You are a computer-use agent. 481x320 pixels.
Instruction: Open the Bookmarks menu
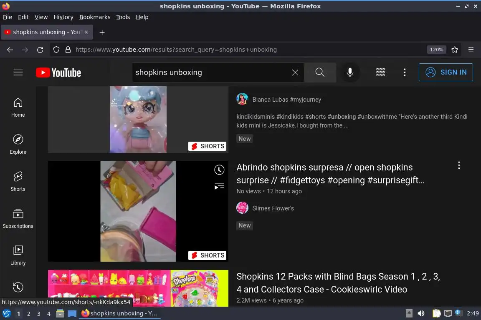(95, 17)
